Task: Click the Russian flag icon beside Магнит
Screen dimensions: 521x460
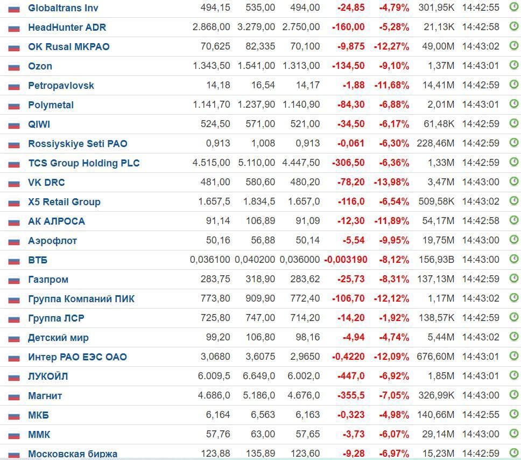Action: (x=14, y=397)
